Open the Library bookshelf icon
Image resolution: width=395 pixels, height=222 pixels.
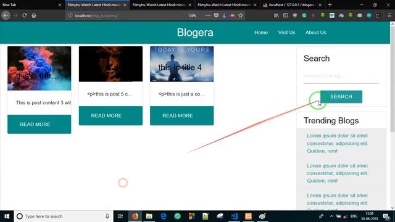[276, 15]
